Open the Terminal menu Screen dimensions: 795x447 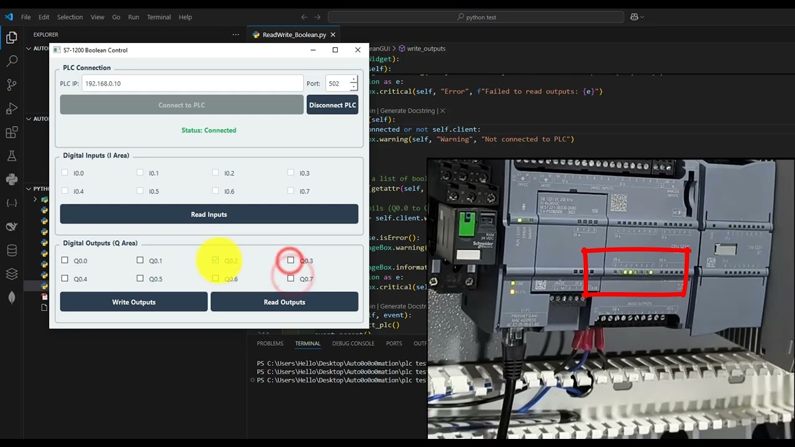click(x=159, y=17)
